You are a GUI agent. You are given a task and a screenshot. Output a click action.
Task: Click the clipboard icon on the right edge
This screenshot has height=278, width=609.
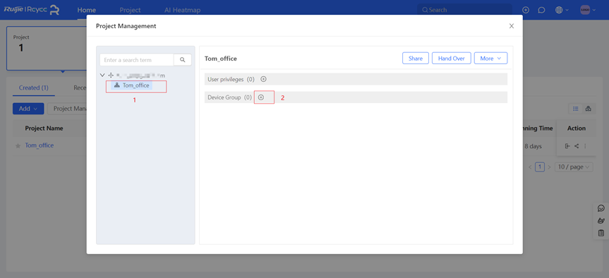coord(601,233)
